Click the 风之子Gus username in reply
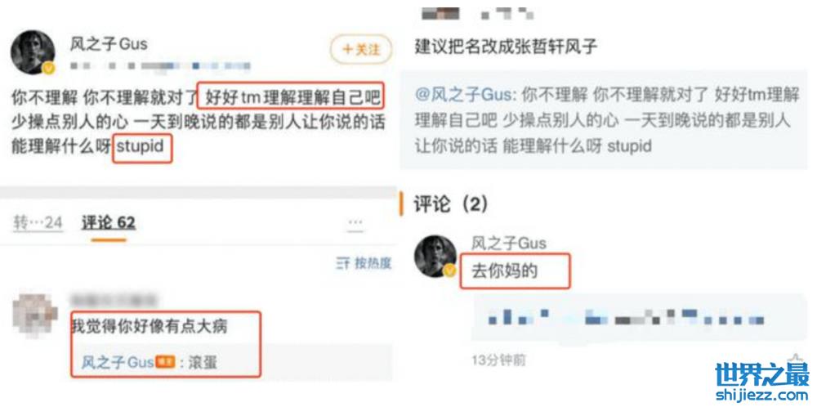 [117, 362]
